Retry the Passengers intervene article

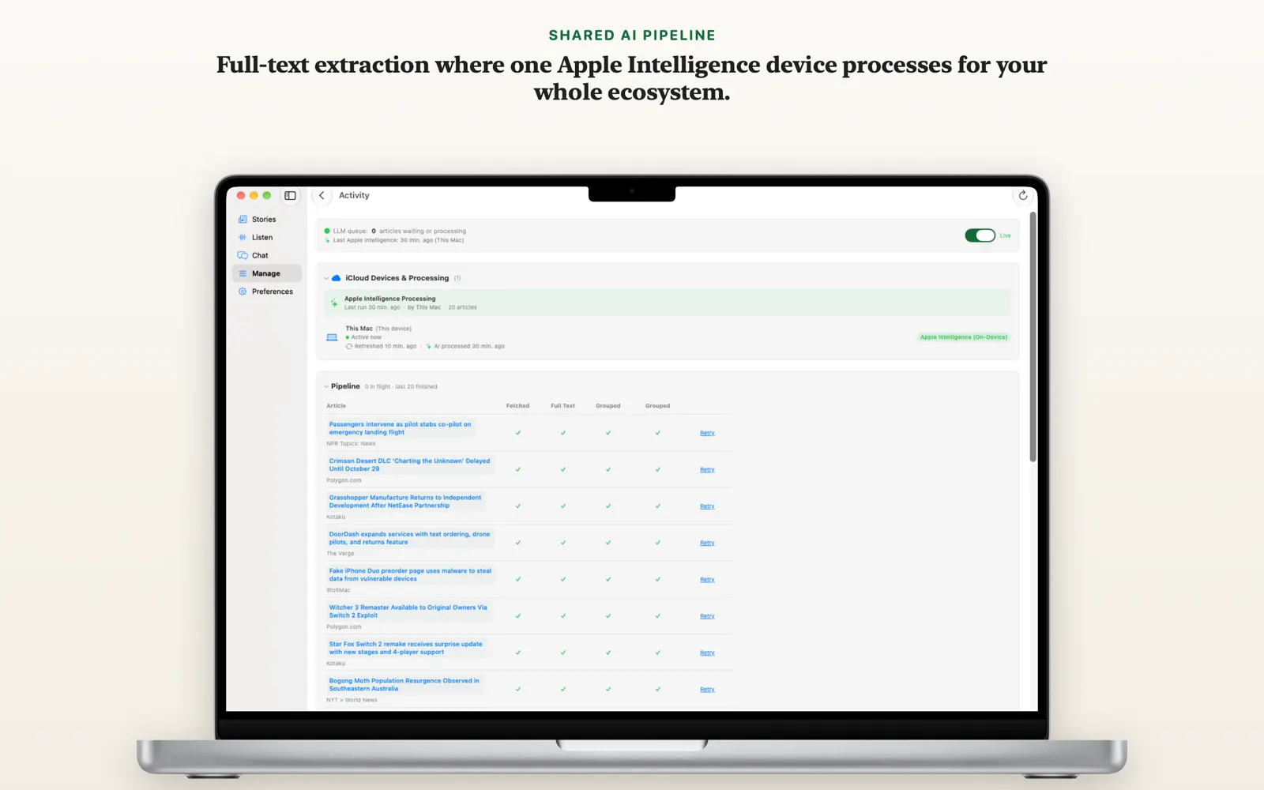[707, 433]
